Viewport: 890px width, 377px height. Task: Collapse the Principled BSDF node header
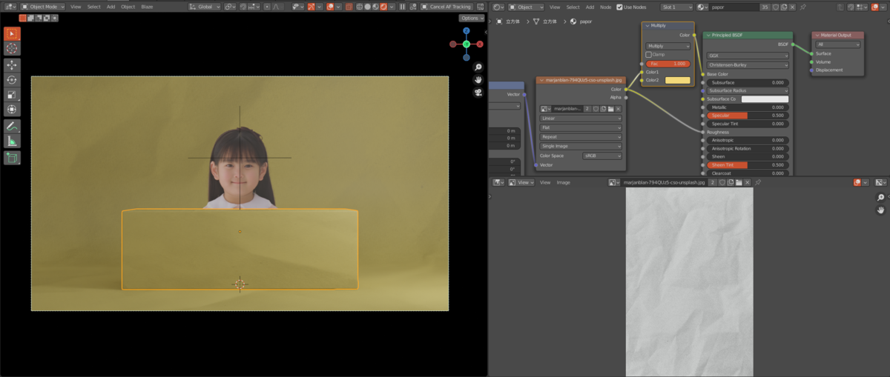pyautogui.click(x=708, y=35)
